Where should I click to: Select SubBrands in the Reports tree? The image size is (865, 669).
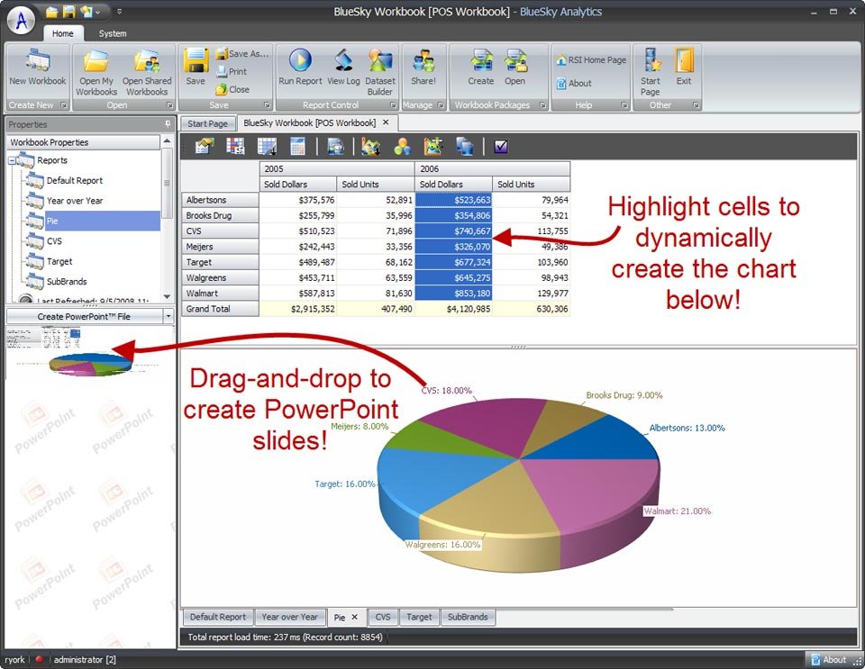(67, 282)
